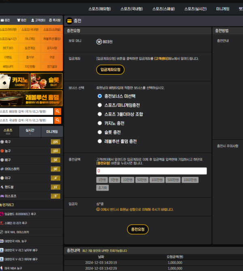This screenshot has height=271, width=243.
Task: Click the 충전금액 amount input field
Action: pos(151,171)
